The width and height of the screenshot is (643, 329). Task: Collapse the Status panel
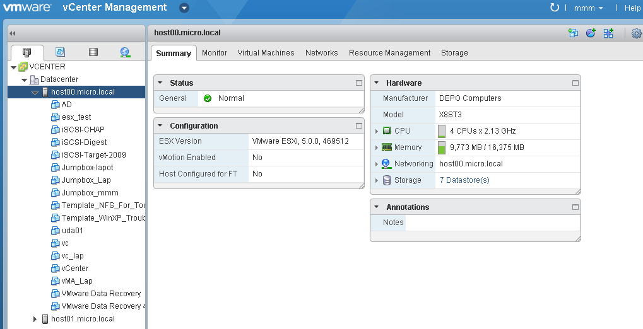[x=160, y=83]
